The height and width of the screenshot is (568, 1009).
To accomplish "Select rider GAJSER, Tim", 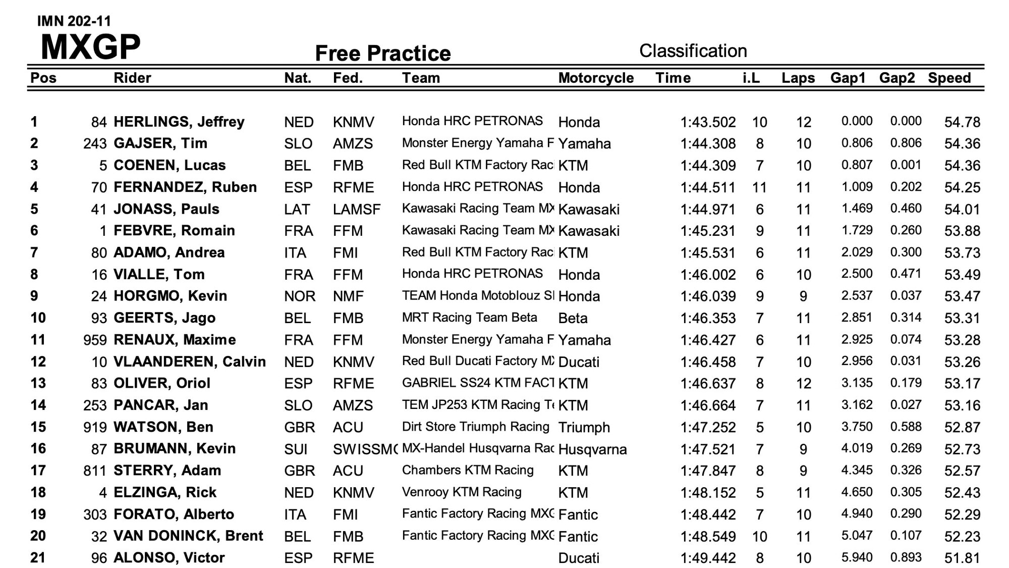I will 160,143.
